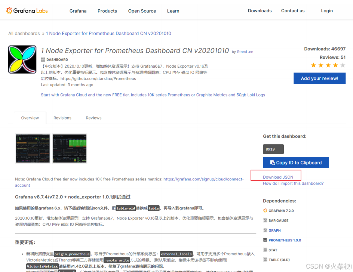Viewport: 353px width, 272px height.
Task: Click the VictoriaMetrics code label
Action: (x=42, y=266)
